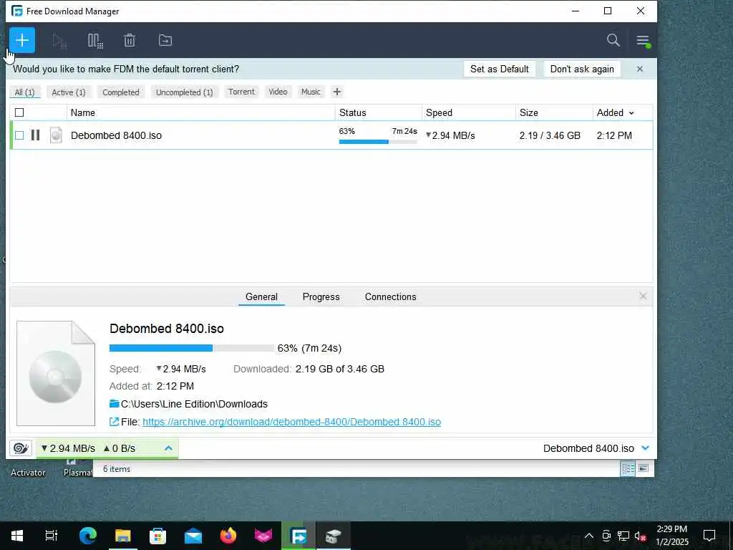This screenshot has height=550, width=733.
Task: Pause the Debombed 8400.iso download
Action: (x=35, y=135)
